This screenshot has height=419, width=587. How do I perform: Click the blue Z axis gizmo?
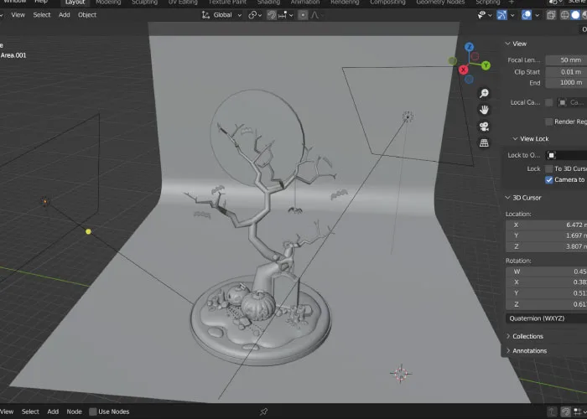coord(470,47)
